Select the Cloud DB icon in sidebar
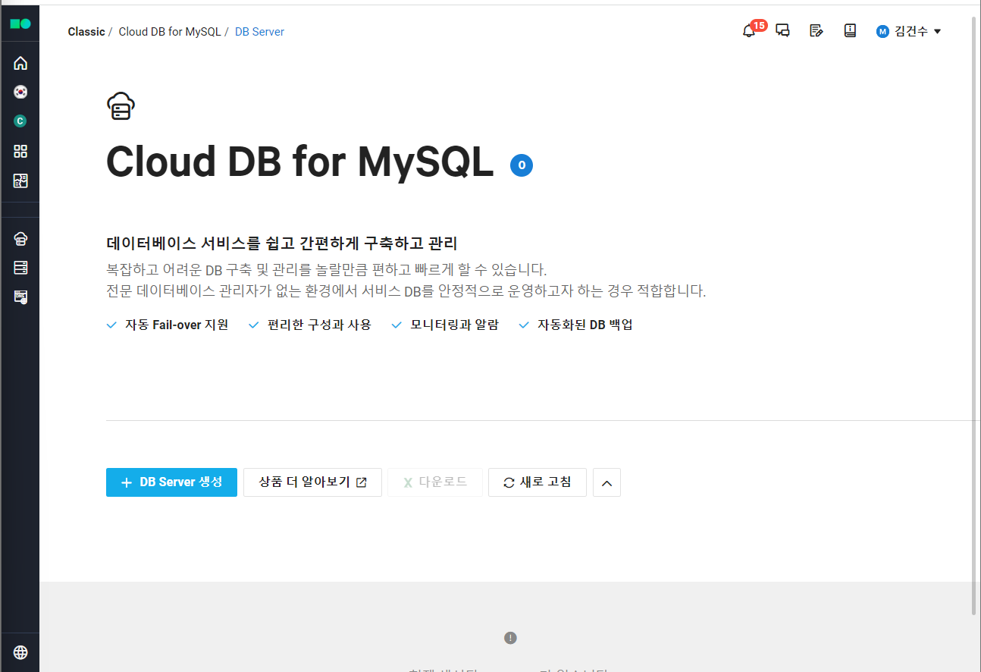Viewport: 981px width, 672px height. 20,239
